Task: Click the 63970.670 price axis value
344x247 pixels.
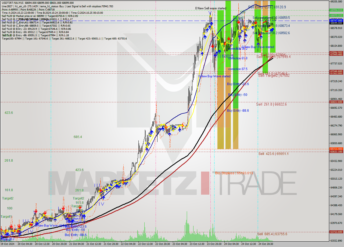Action: [336, 223]
